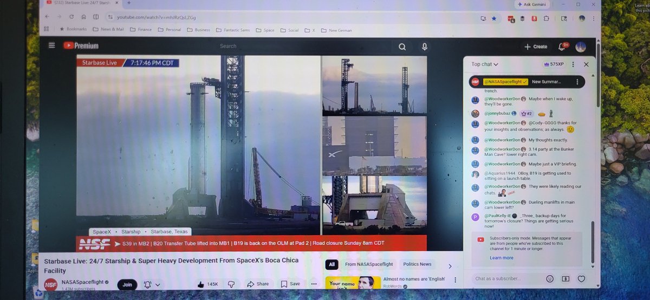Close the live chat panel

click(x=586, y=64)
